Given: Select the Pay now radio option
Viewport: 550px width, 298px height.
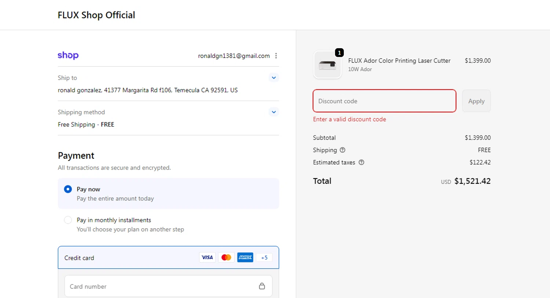Looking at the screenshot, I should tap(68, 189).
